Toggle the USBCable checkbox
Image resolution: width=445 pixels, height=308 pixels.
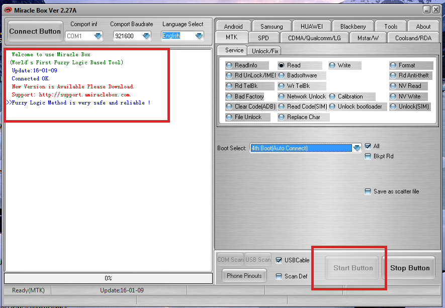279,260
